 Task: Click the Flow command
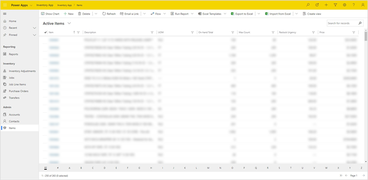click(x=156, y=14)
